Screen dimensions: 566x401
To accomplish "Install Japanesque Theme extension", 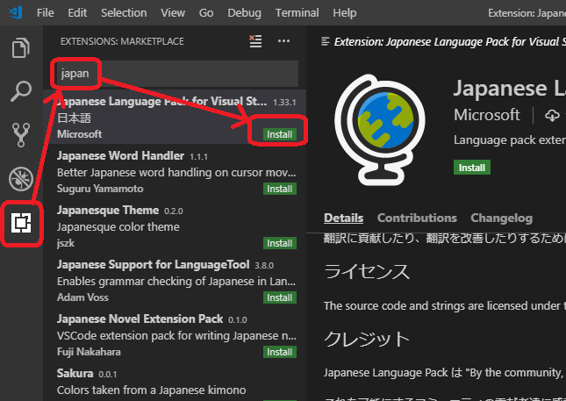I will (280, 243).
